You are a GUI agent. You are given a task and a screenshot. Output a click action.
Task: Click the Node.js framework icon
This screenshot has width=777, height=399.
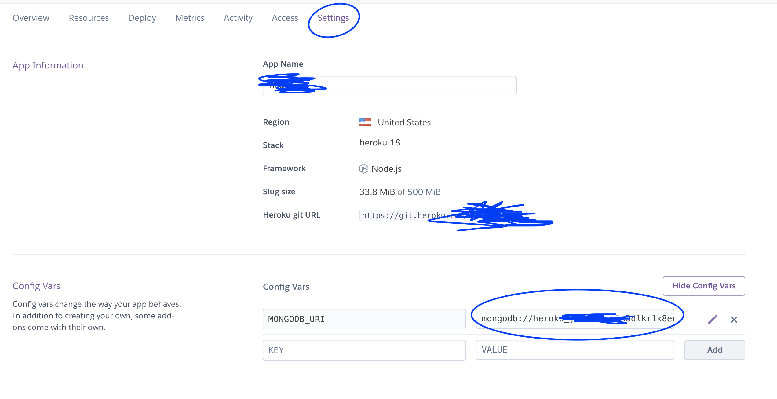pyautogui.click(x=363, y=169)
